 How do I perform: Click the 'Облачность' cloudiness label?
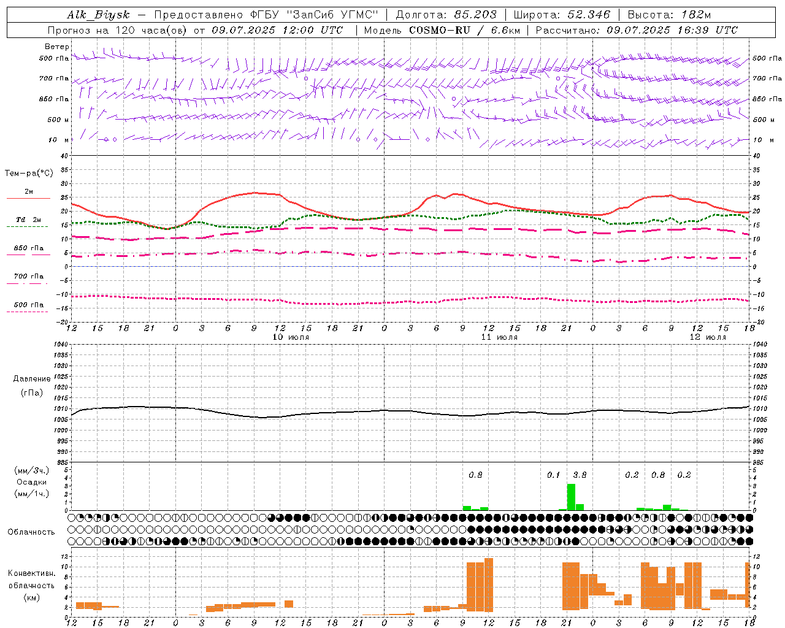pos(31,532)
